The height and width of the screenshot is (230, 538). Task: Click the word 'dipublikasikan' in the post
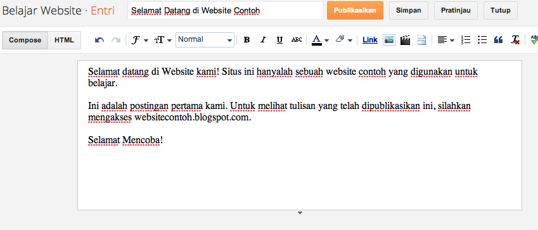(x=391, y=106)
